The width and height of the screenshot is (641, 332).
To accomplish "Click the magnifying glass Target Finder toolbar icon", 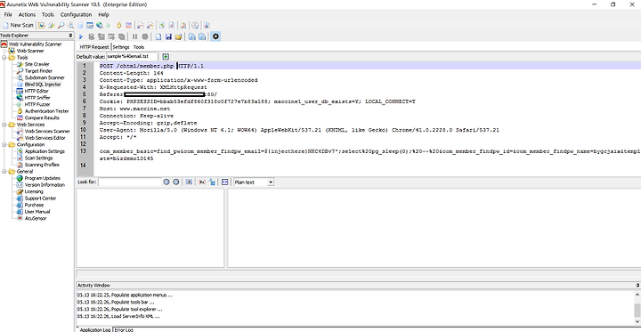I will tap(61, 25).
